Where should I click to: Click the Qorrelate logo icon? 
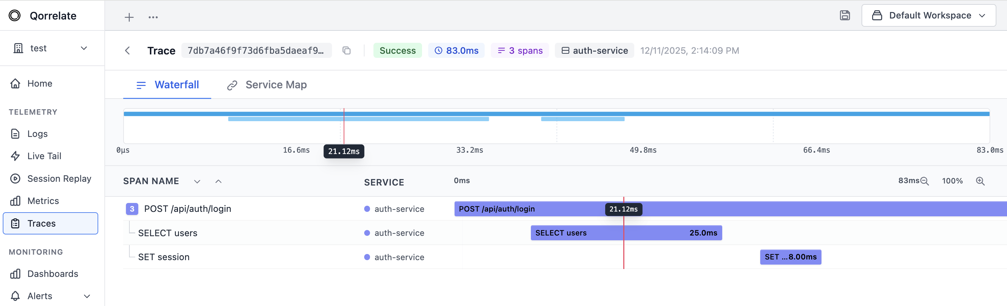click(x=15, y=16)
